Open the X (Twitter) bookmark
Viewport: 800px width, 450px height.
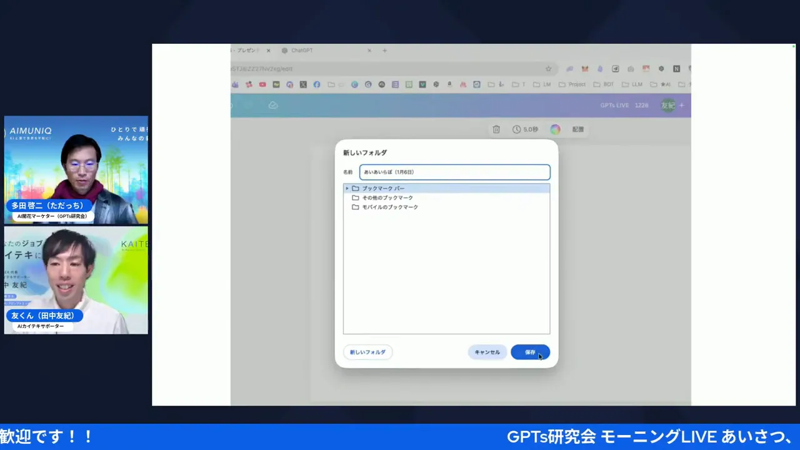303,84
